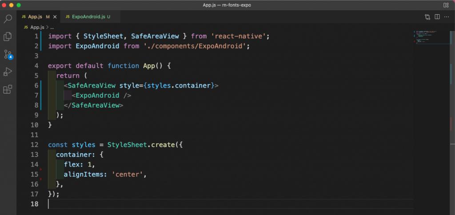This screenshot has height=215, width=455.
Task: Open the editor More Actions ellipsis menu
Action: [447, 17]
